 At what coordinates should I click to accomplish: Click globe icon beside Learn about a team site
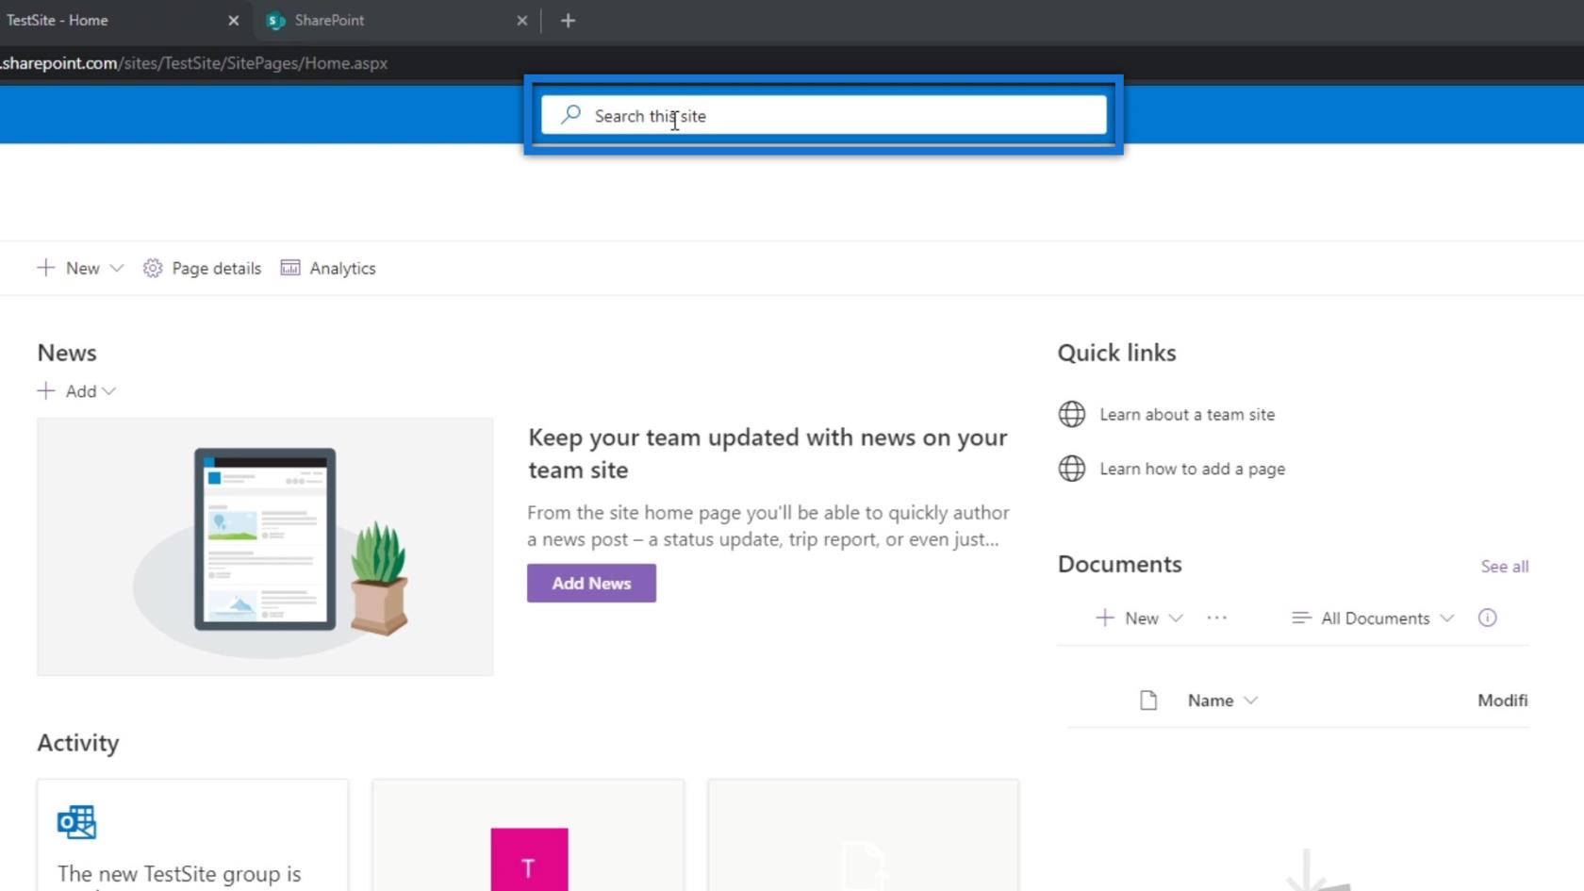(x=1072, y=414)
